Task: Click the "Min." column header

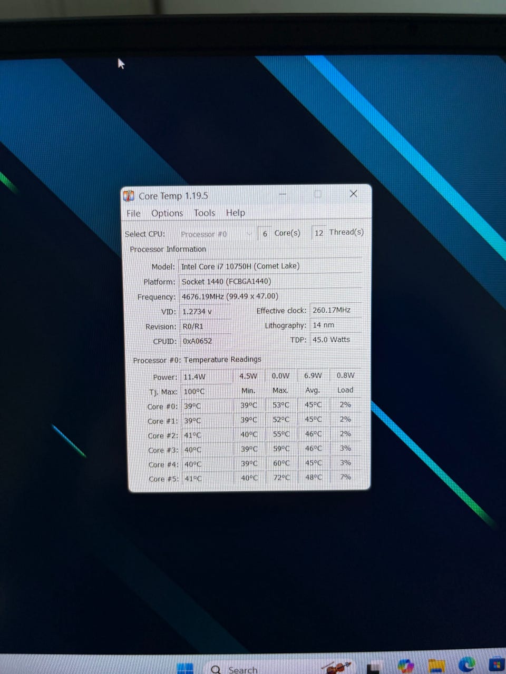Action: pos(248,391)
